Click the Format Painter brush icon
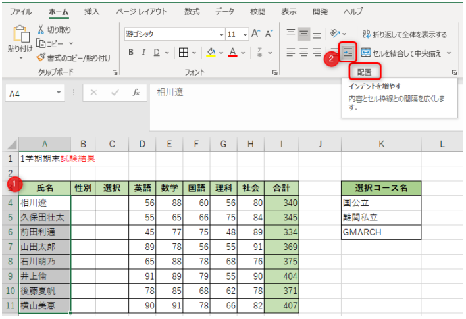Image resolution: width=466 pixels, height=319 pixels. [41, 58]
